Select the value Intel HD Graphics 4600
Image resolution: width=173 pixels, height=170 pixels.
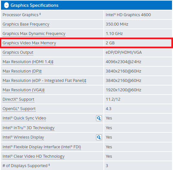tap(128, 15)
